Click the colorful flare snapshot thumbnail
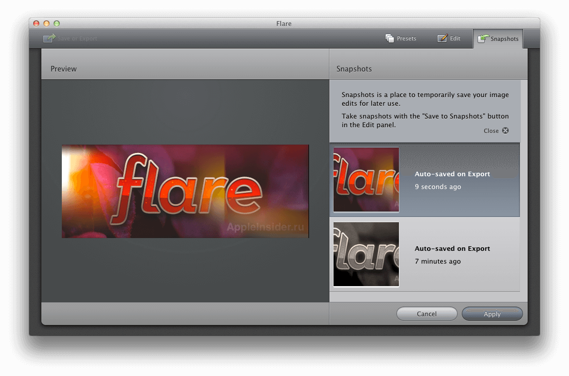This screenshot has height=376, width=569. point(366,180)
